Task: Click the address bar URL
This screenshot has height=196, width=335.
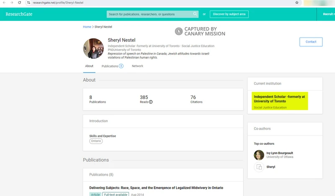Action: coord(58,3)
